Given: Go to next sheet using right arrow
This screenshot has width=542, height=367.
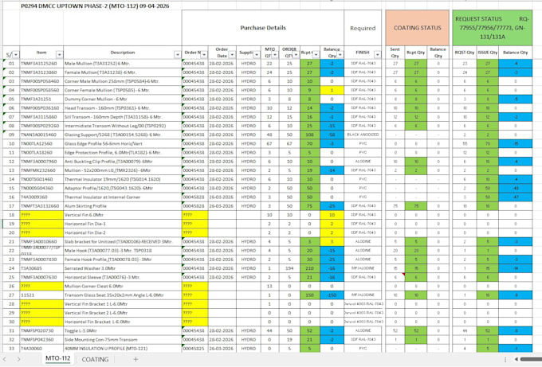Looking at the screenshot, I should click(x=18, y=359).
